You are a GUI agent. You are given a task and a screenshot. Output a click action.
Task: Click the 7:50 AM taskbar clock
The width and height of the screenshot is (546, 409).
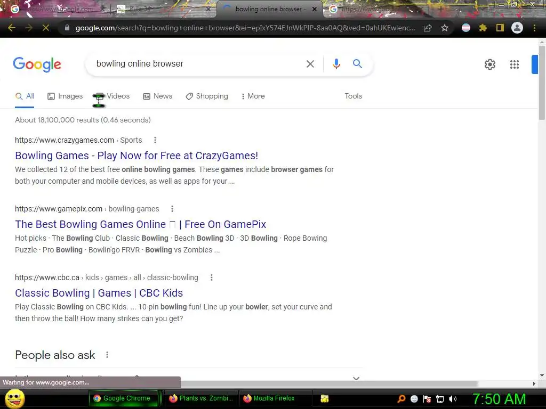pyautogui.click(x=499, y=399)
